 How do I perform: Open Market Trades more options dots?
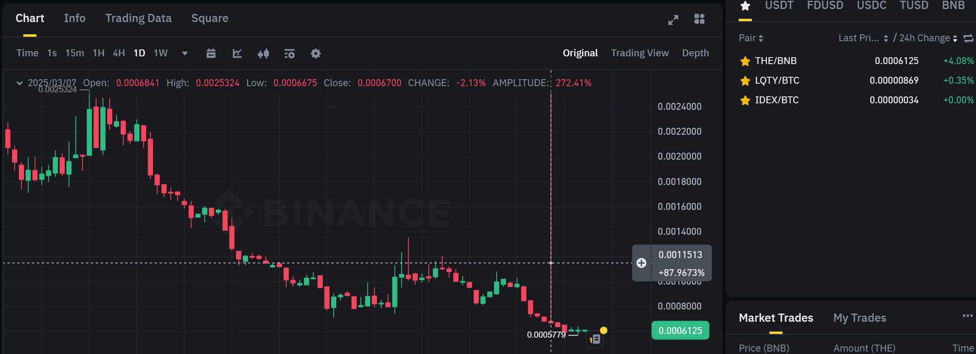(x=968, y=316)
